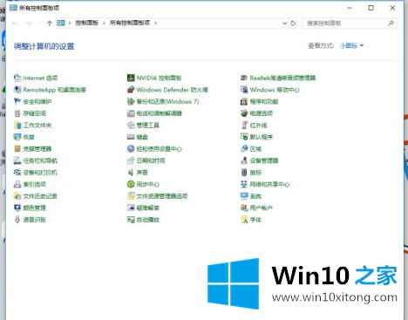Viewport: 408px width, 320px height.
Task: Open 键盘 (Keyboard) settings
Action: tap(138, 137)
